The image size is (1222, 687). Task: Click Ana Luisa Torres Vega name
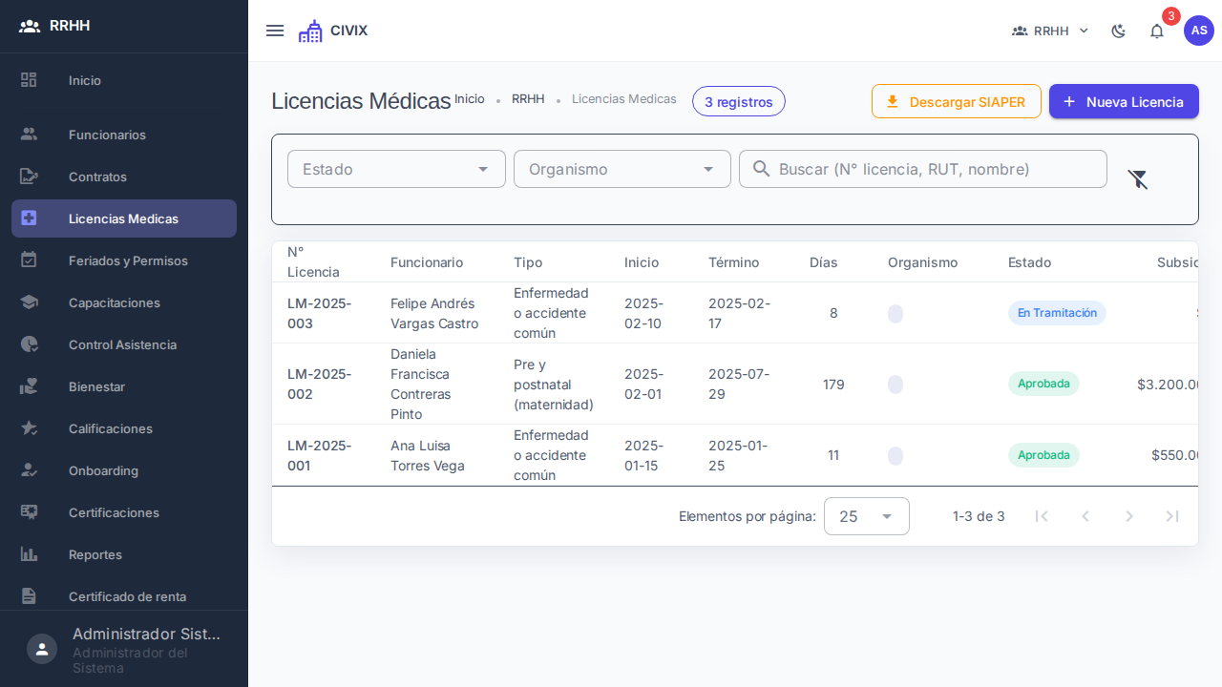428,455
